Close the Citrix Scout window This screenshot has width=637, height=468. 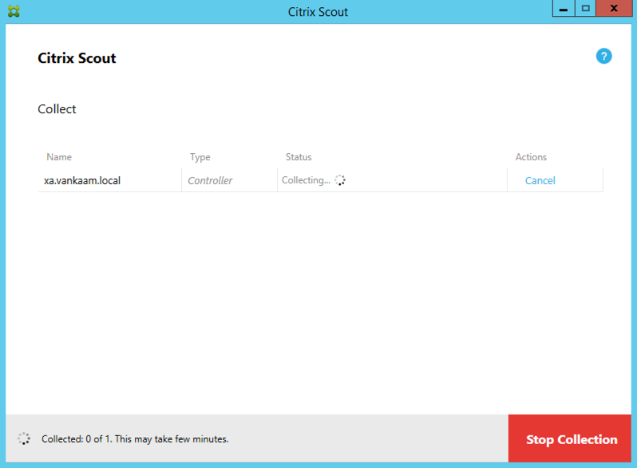[614, 9]
